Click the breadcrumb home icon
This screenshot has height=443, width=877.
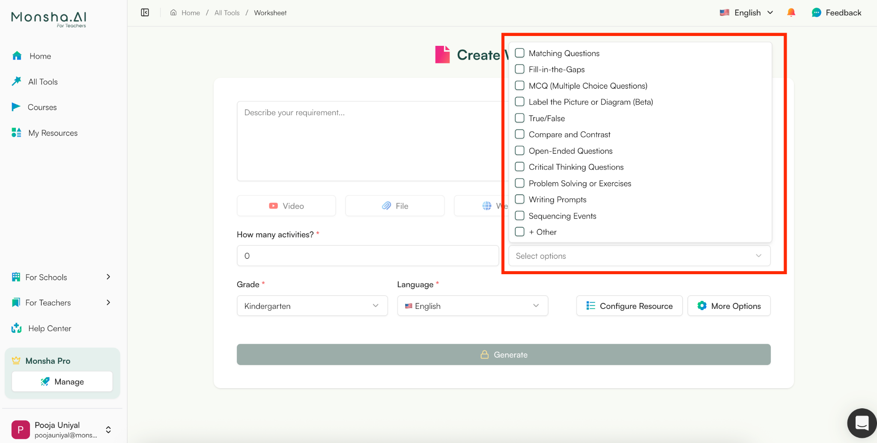point(173,12)
